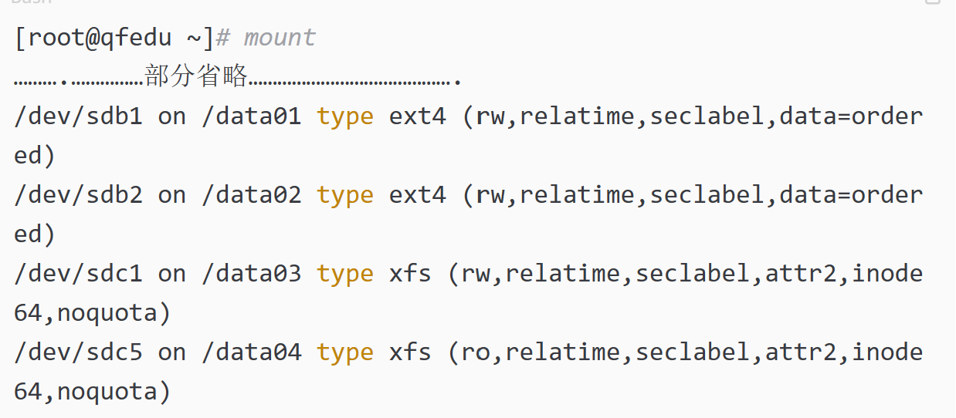Viewport: 956px width, 418px height.
Task: Click ext4 on the /dev/sdb2 line
Action: click(x=417, y=195)
